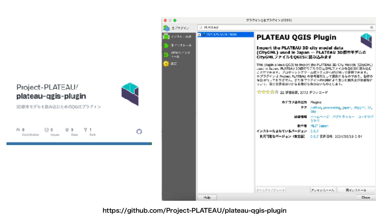Click the Fork count icon on GitHub card

point(86,130)
